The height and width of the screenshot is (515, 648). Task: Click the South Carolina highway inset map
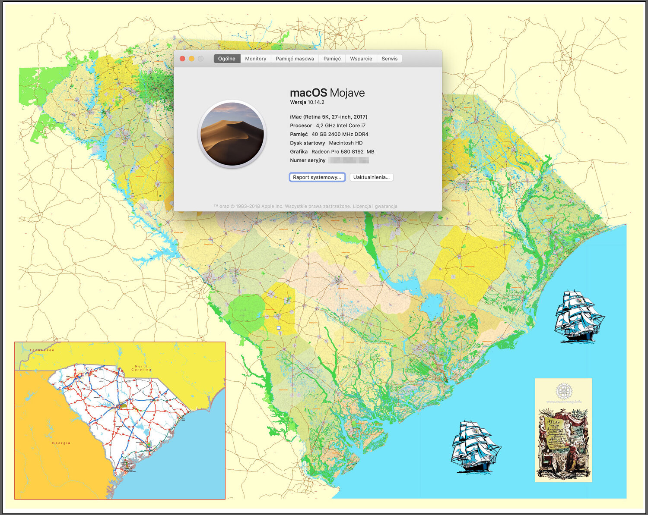click(x=120, y=421)
